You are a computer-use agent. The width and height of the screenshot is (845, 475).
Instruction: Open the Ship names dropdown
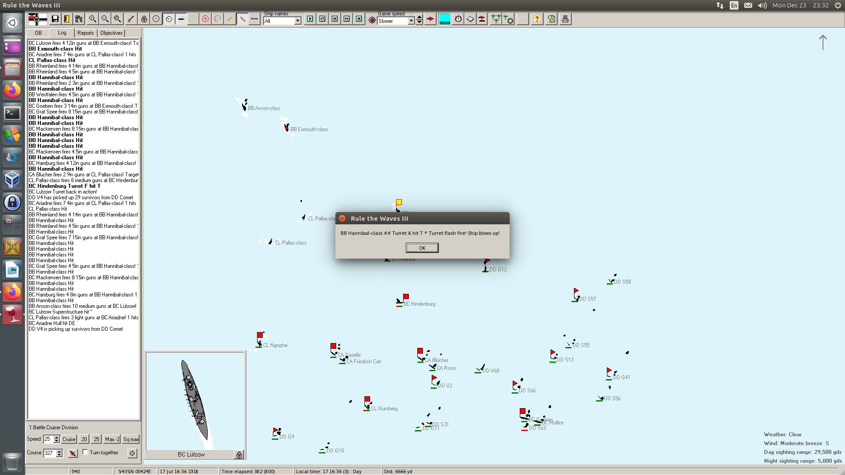click(298, 21)
